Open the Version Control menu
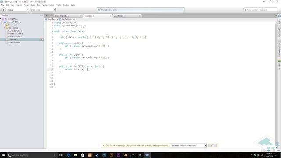This screenshot has height=158, width=281. 48,5
